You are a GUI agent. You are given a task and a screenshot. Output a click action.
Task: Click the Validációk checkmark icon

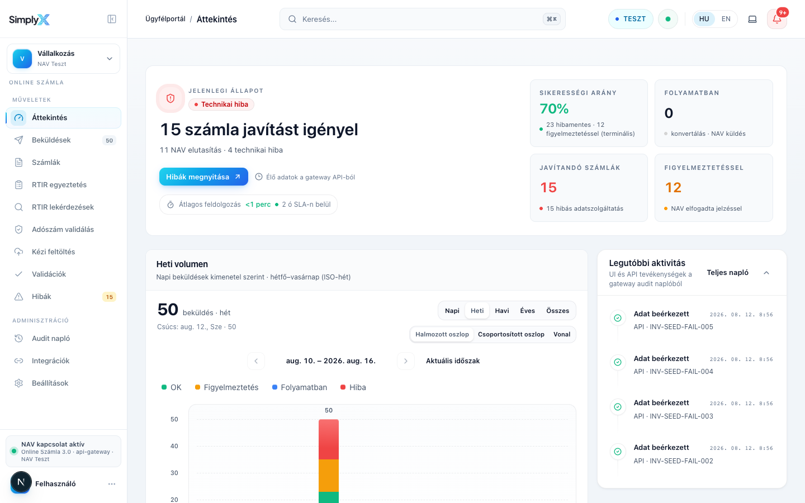point(19,274)
